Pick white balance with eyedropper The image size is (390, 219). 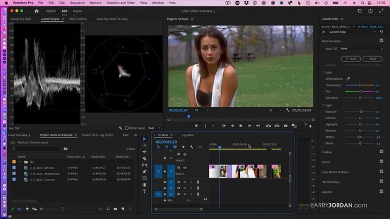348,78
